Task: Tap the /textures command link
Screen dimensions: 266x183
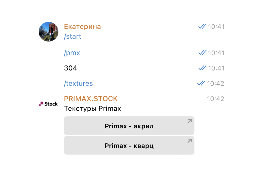Action: pyautogui.click(x=78, y=83)
